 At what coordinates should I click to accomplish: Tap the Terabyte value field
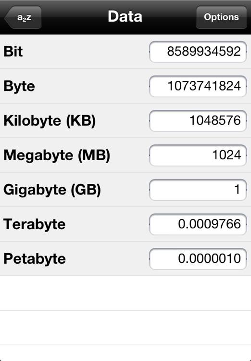coord(198,224)
